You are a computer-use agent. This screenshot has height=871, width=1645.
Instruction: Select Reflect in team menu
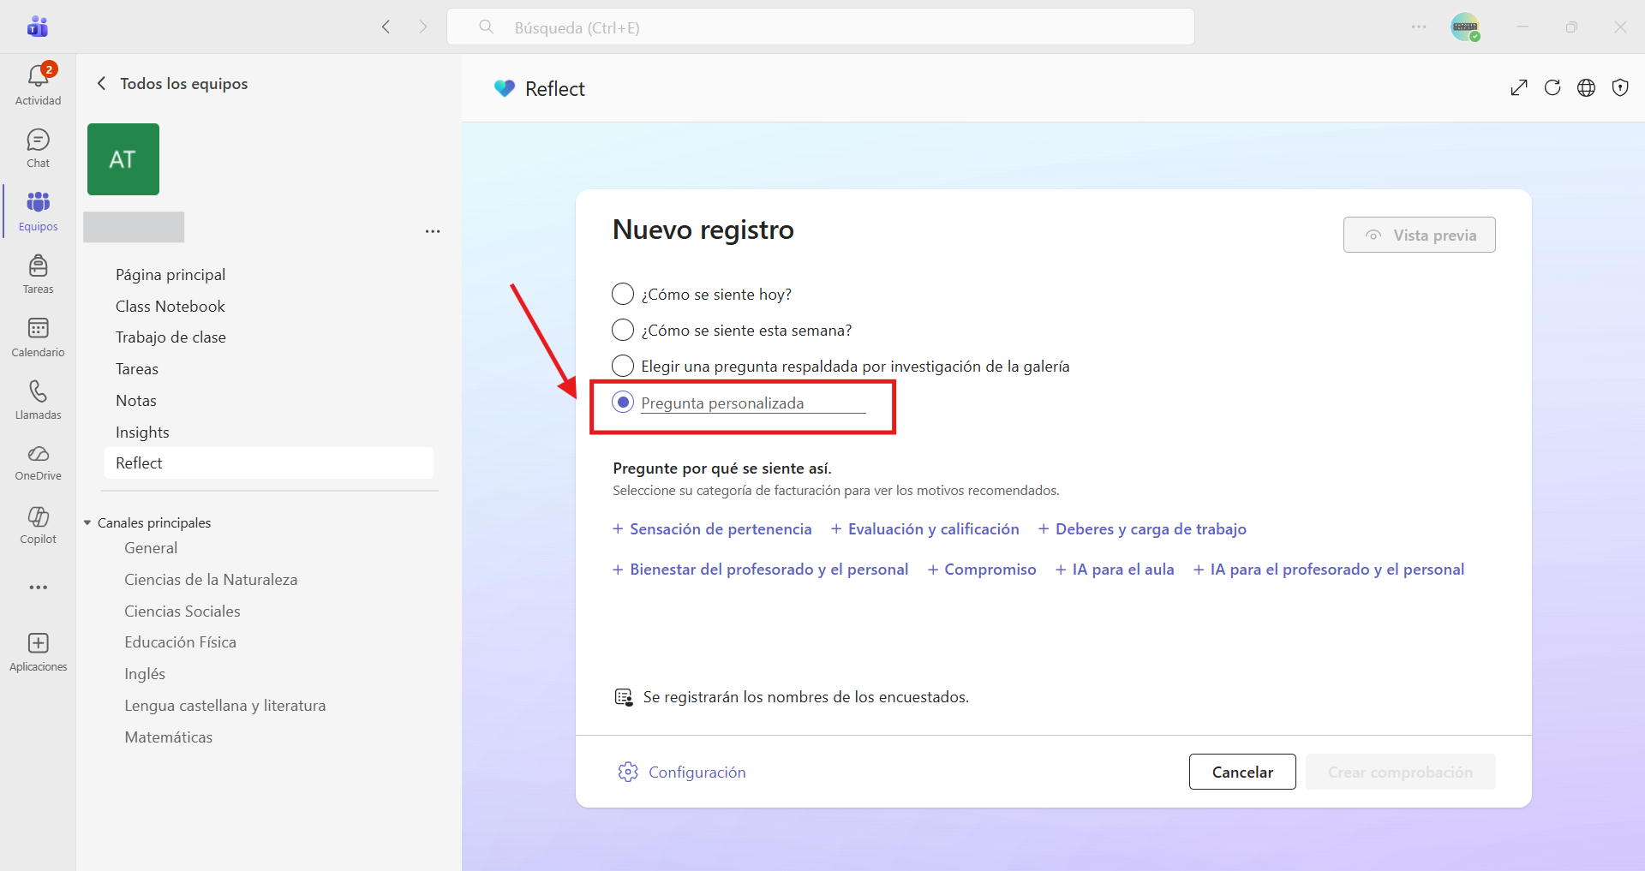268,463
